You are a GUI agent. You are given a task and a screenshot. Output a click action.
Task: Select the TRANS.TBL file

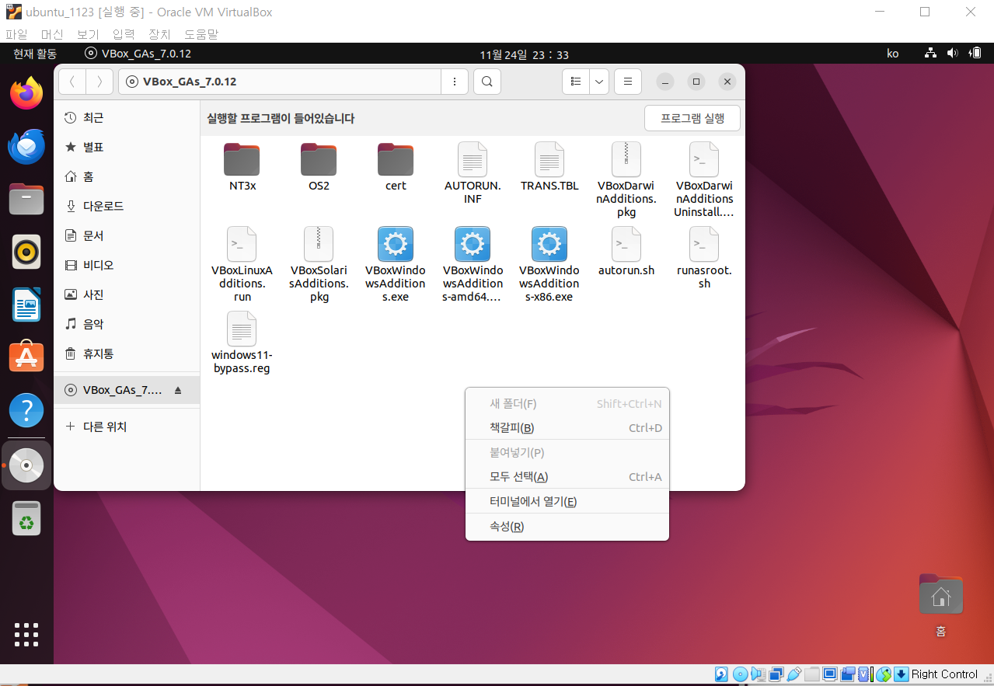549,167
